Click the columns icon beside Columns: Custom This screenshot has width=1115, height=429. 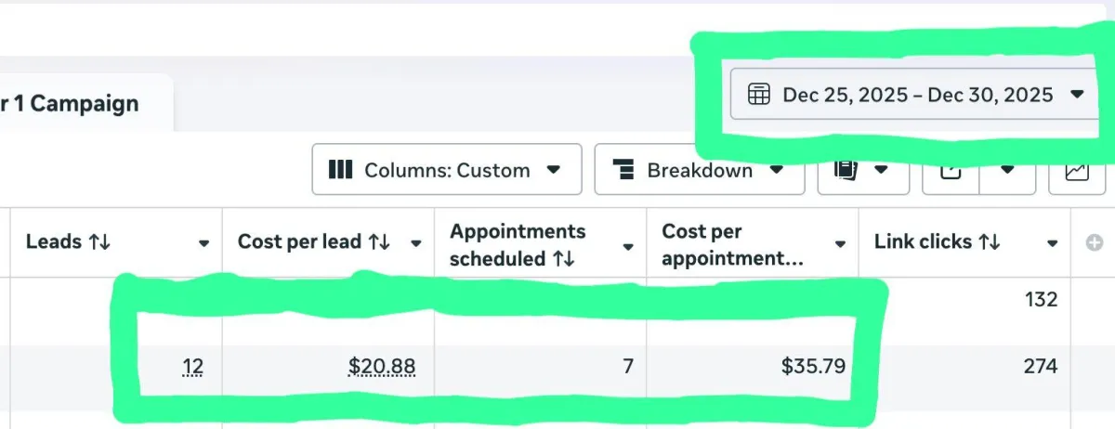[341, 170]
